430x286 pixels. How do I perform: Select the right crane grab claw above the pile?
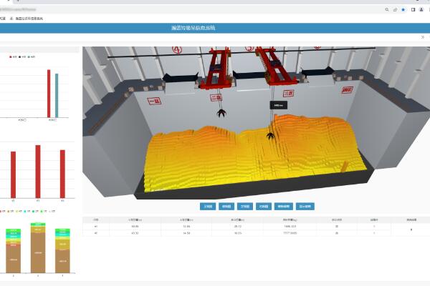[x=271, y=134]
